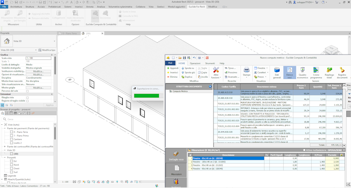Toggle Ritaglia vista checkbox
The height and width of the screenshot is (188, 351).
pyautogui.click(x=27, y=97)
